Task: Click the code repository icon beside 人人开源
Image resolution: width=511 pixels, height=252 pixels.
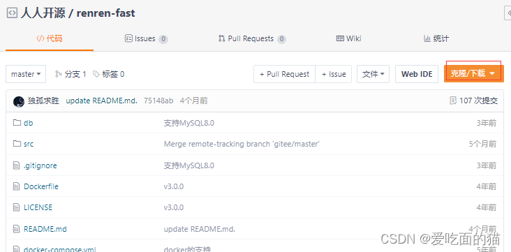Action: [12, 13]
